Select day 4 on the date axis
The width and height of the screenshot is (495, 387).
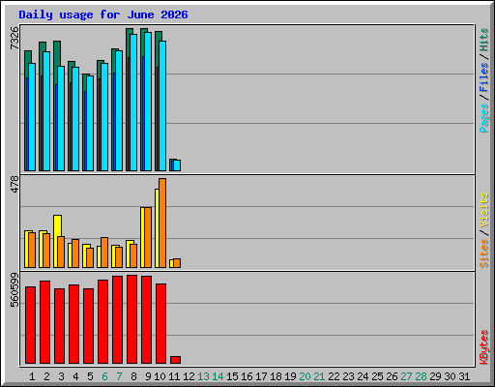(x=75, y=376)
